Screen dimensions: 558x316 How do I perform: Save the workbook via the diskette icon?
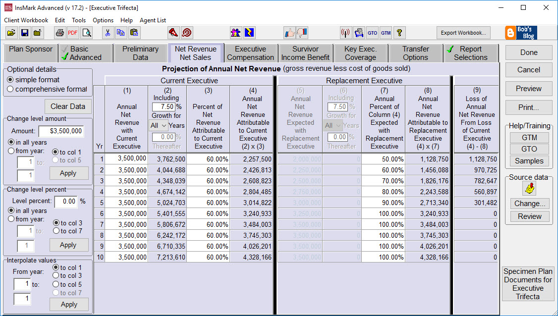(24, 33)
